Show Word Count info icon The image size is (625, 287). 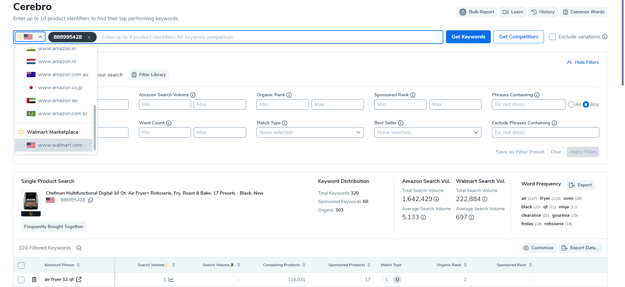coord(169,123)
